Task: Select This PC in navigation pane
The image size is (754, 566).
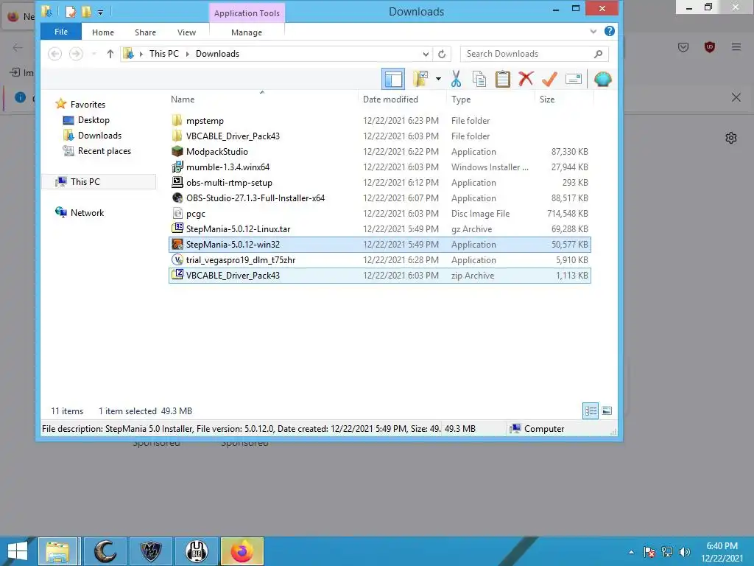Action: 85,181
